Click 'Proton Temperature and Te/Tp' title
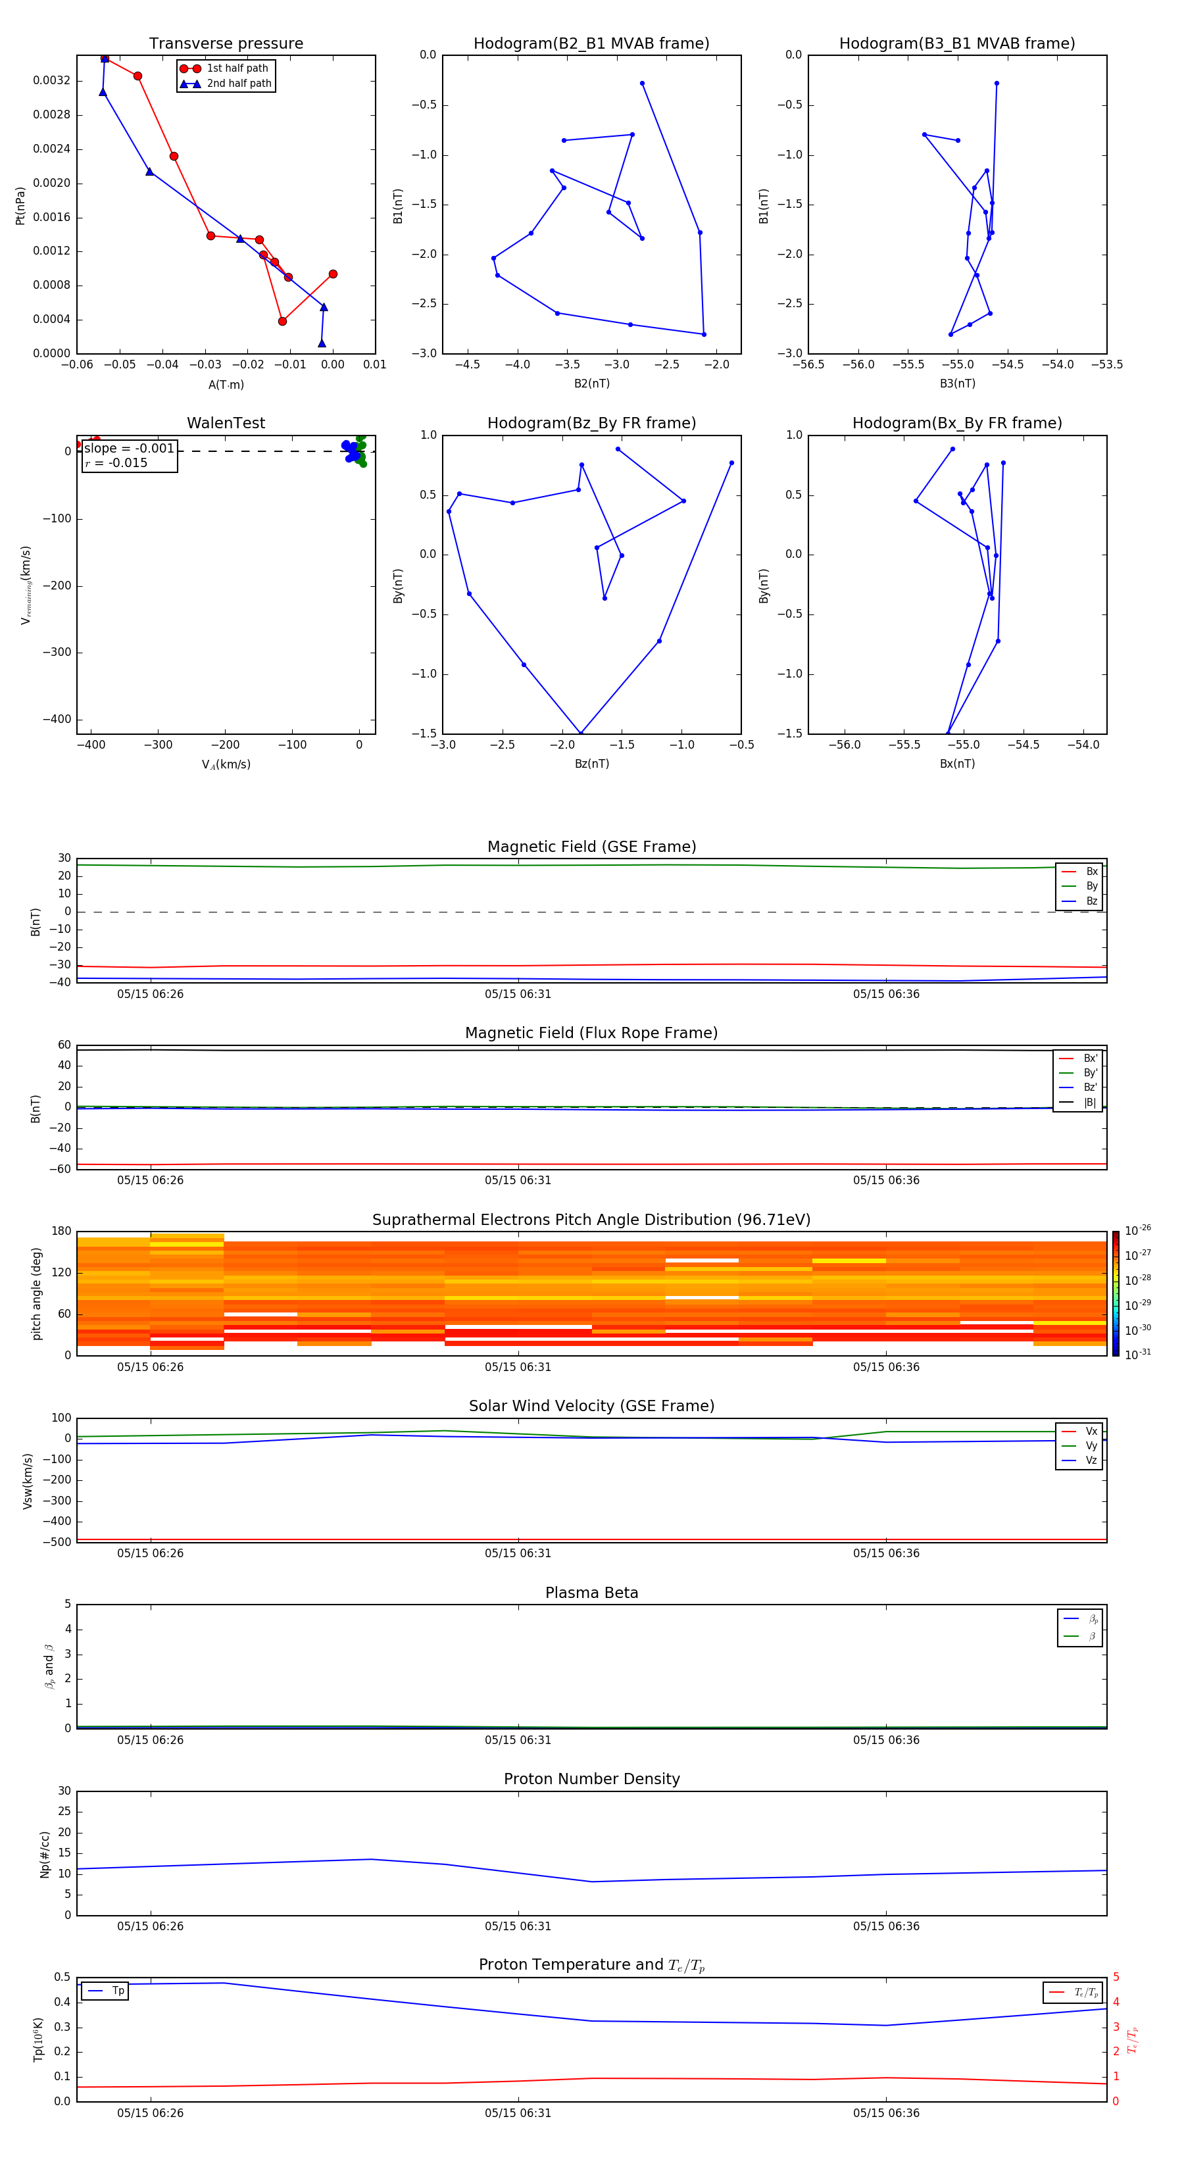Viewport: 1184px width, 2171px height. [591, 1965]
